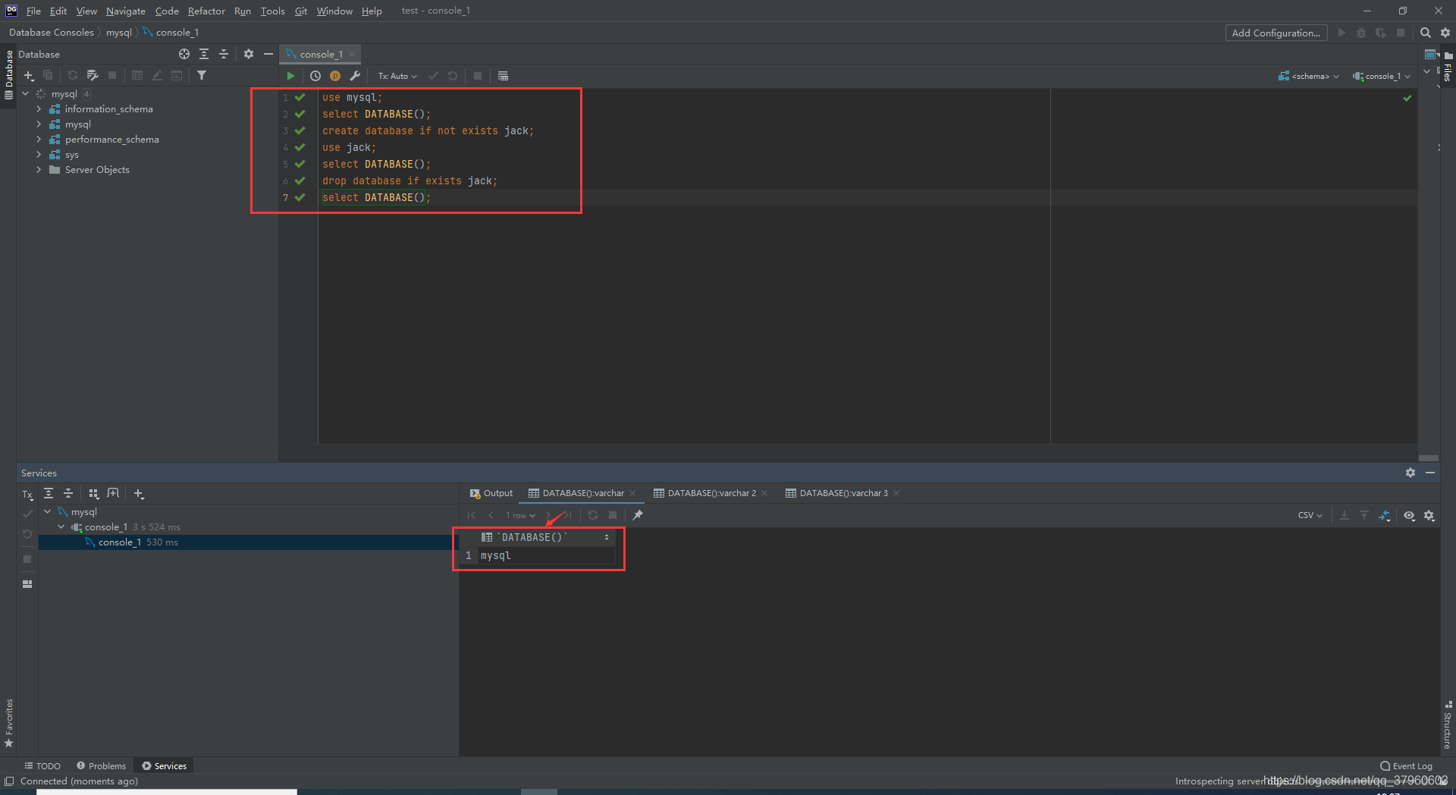Screen dimensions: 1456x795
Task: Switch to the Output tab
Action: point(491,493)
